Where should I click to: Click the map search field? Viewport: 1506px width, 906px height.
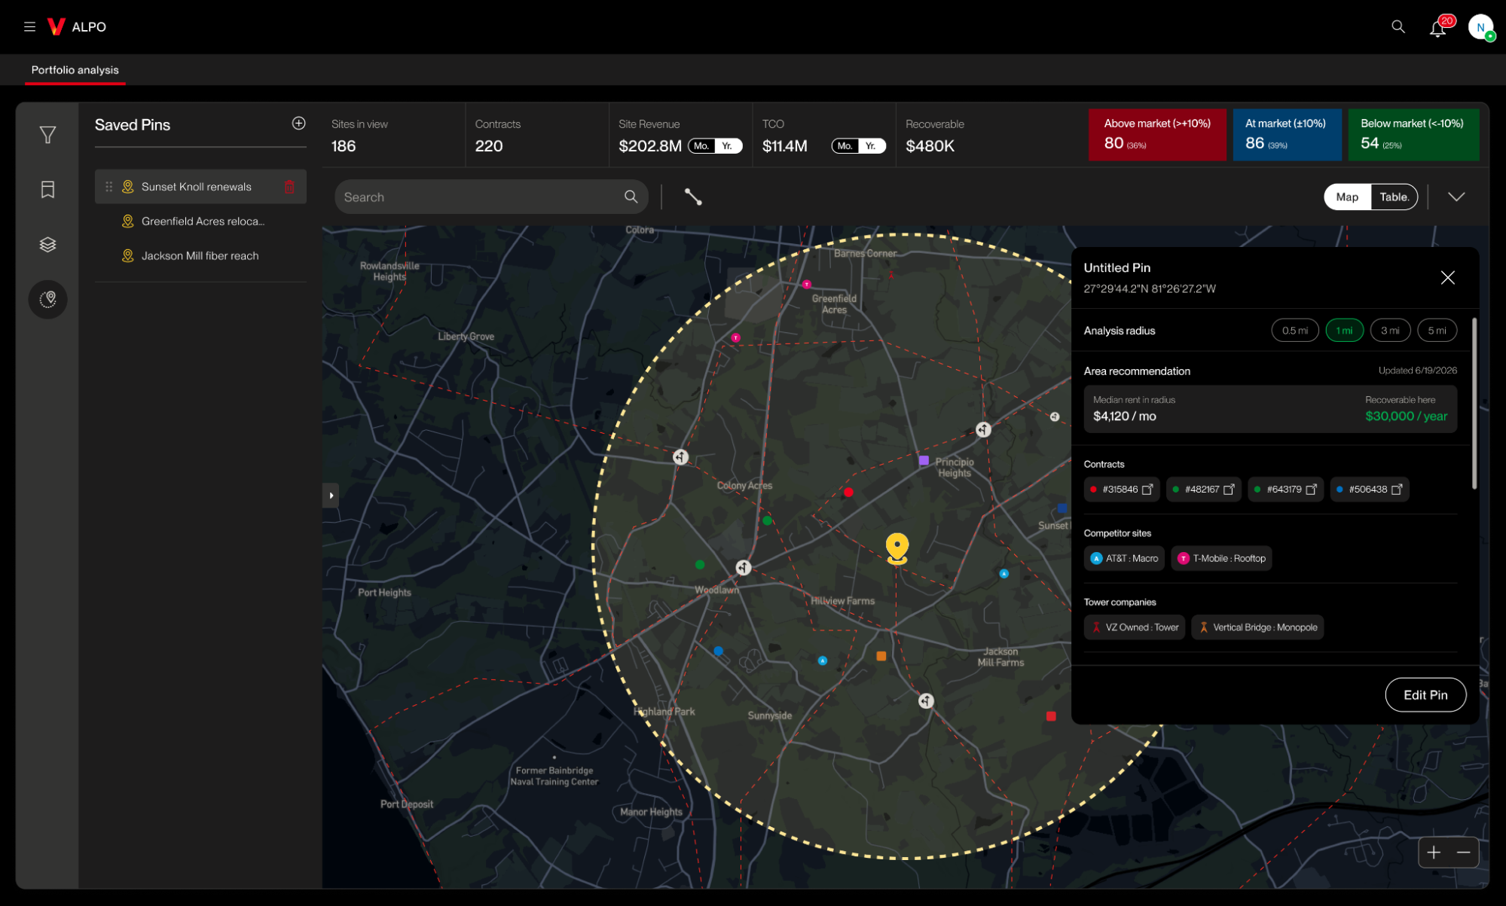[x=491, y=197]
